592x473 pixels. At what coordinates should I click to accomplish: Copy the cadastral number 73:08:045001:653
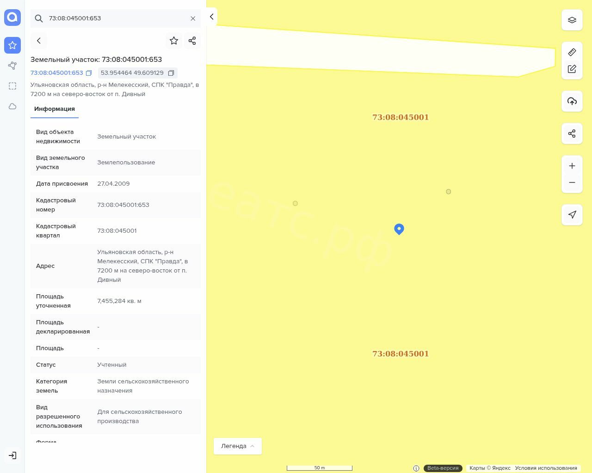[89, 73]
